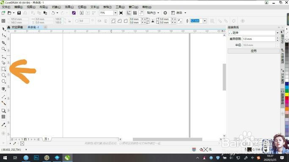289x162 pixels.
Task: Open the 视图 View menu
Action: click(x=31, y=7)
